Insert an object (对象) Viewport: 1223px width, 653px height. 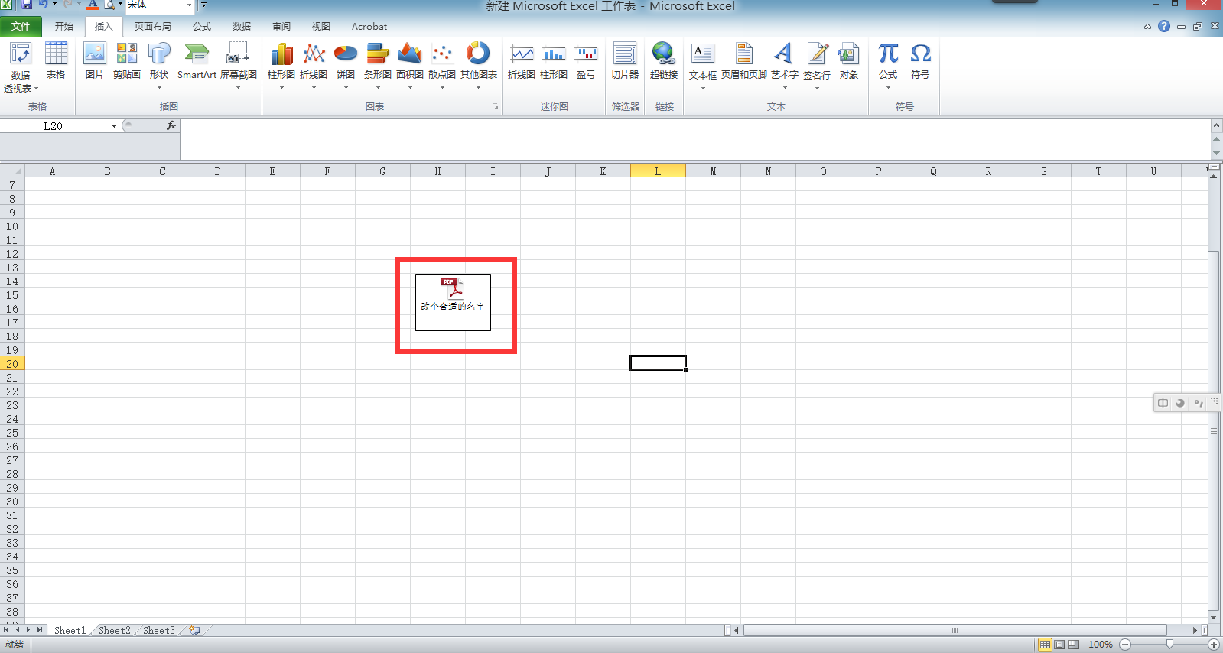pos(849,61)
